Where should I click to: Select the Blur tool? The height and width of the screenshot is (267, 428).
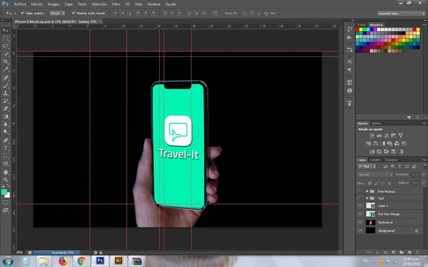coord(6,124)
